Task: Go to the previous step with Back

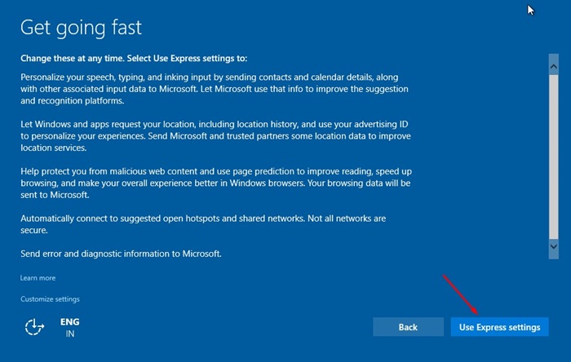Action: coord(408,327)
